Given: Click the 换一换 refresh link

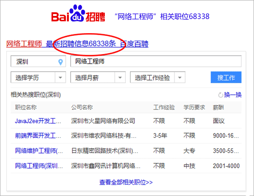Looking at the screenshot, I should (x=233, y=95).
